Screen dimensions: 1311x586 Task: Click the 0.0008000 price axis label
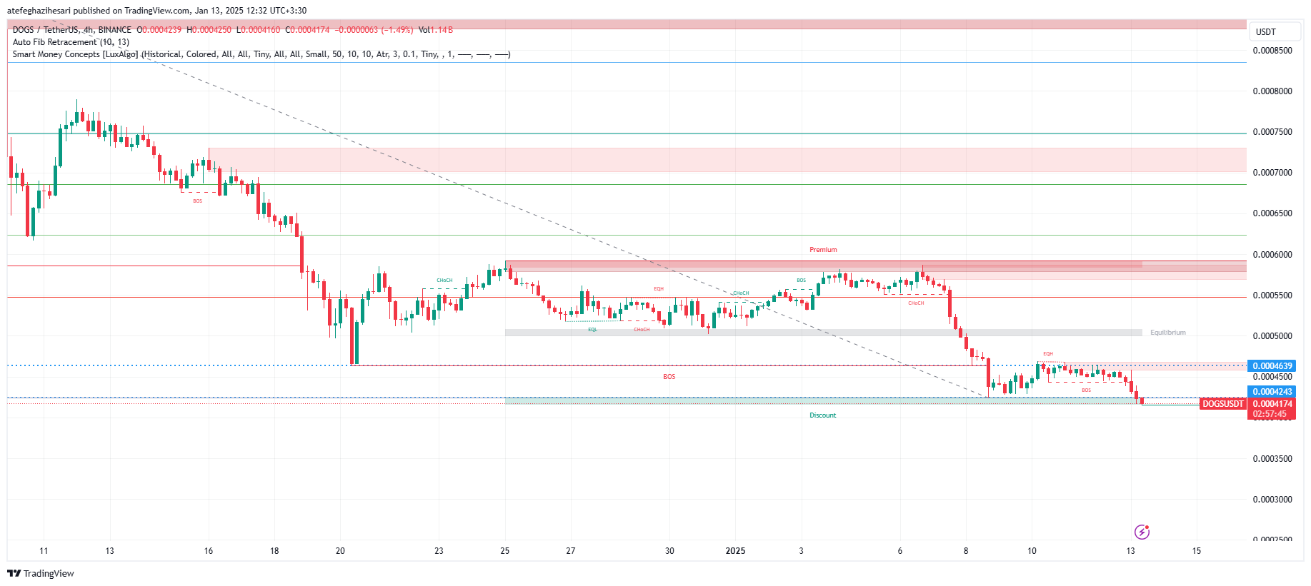[1272, 91]
